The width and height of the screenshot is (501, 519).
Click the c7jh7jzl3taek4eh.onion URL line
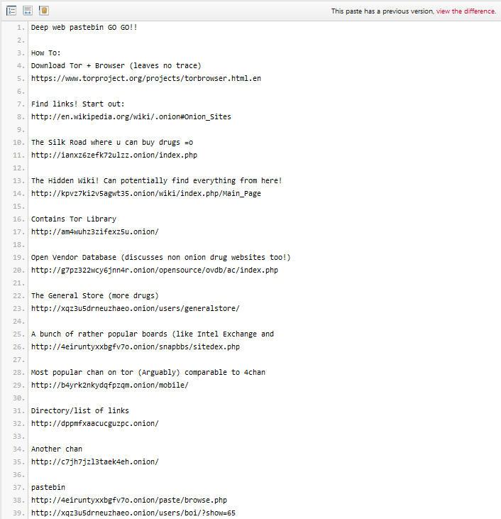[95, 462]
